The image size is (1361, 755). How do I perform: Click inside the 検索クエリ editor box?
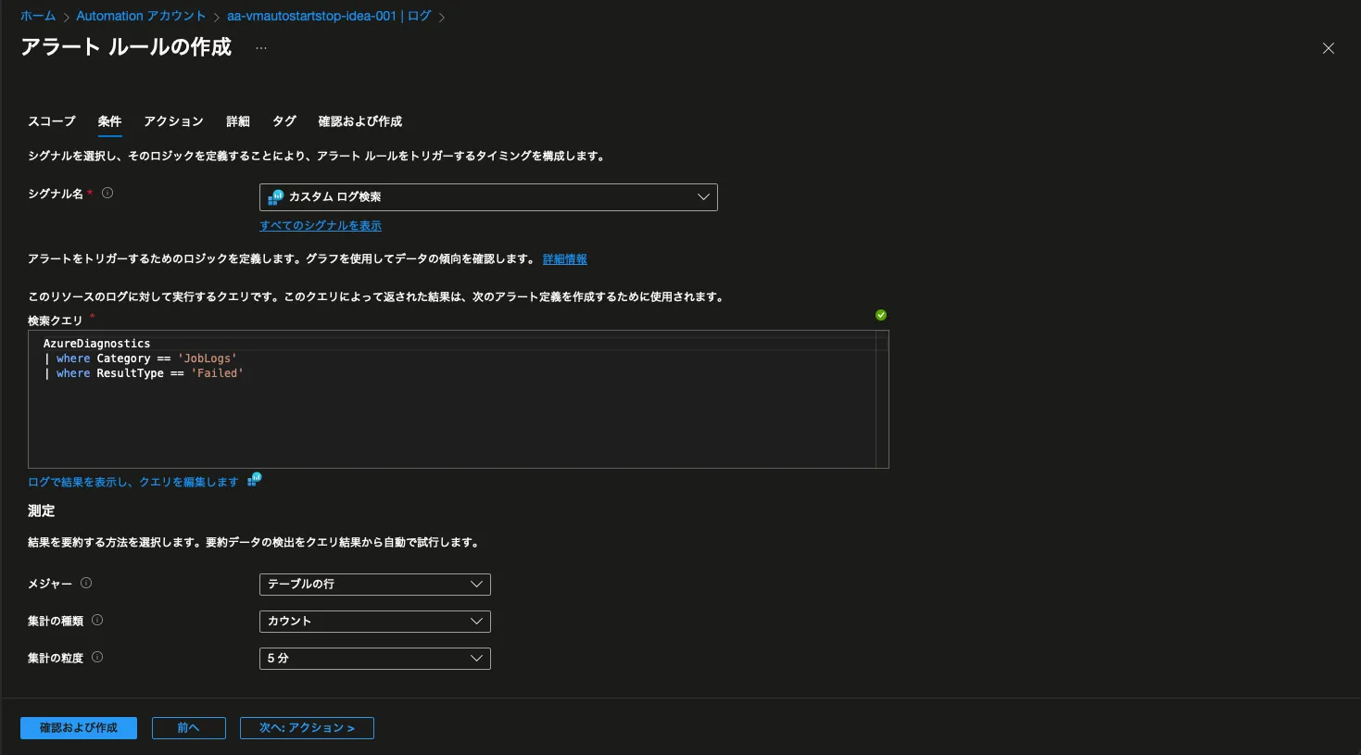(459, 399)
